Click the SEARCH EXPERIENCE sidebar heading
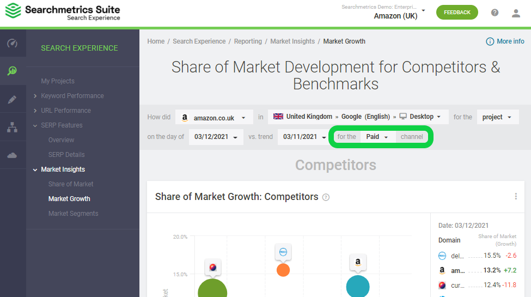The image size is (531, 297). pos(80,48)
